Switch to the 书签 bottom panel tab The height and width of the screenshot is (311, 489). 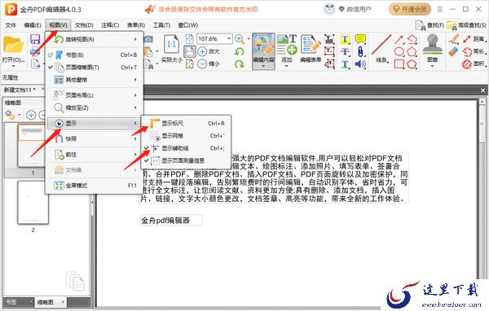(x=11, y=302)
